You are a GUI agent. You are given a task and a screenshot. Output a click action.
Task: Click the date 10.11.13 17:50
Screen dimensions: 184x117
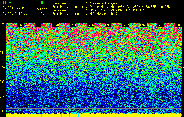pyautogui.click(x=15, y=13)
